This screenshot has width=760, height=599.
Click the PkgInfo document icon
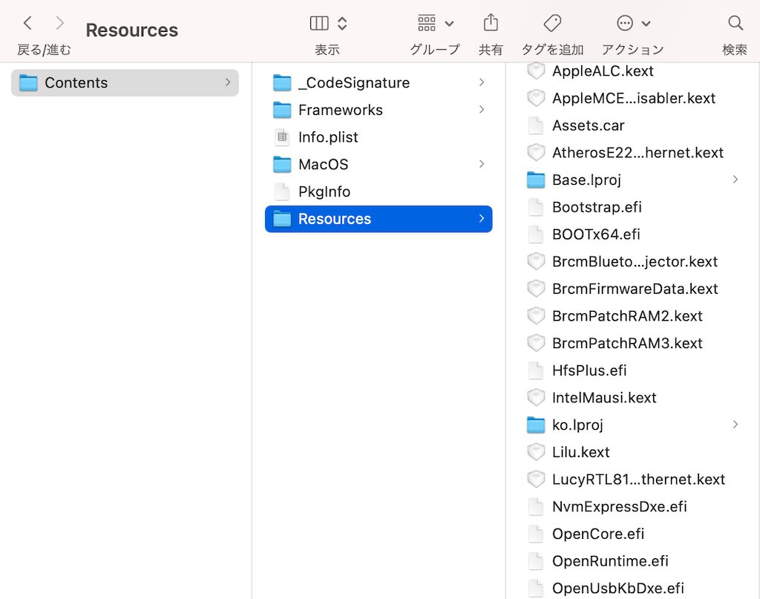282,192
